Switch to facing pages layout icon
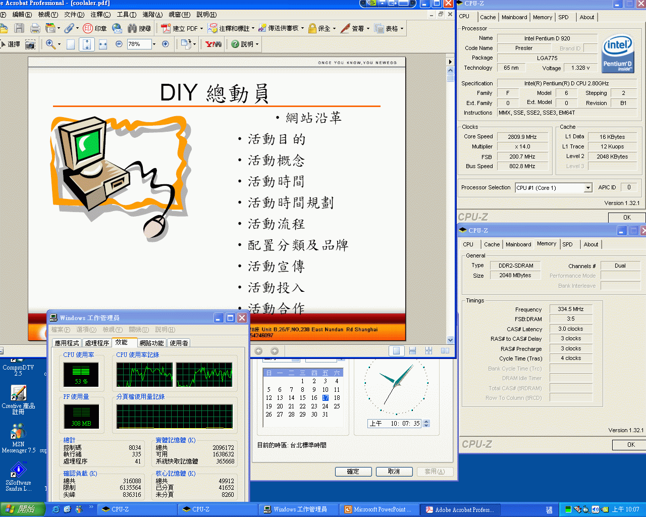646x517 pixels. point(445,351)
